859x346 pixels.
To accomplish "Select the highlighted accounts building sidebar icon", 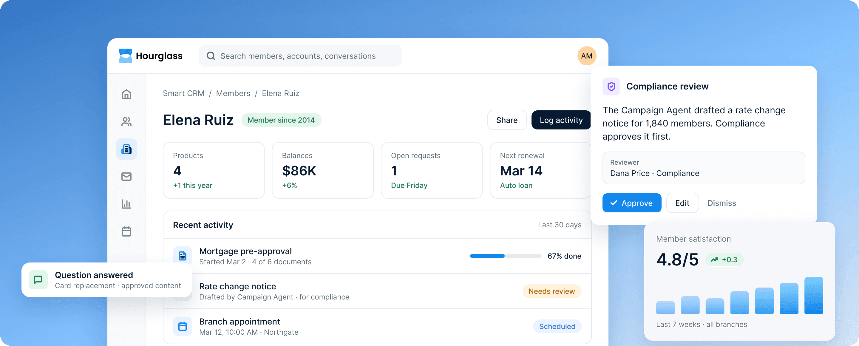I will point(126,149).
